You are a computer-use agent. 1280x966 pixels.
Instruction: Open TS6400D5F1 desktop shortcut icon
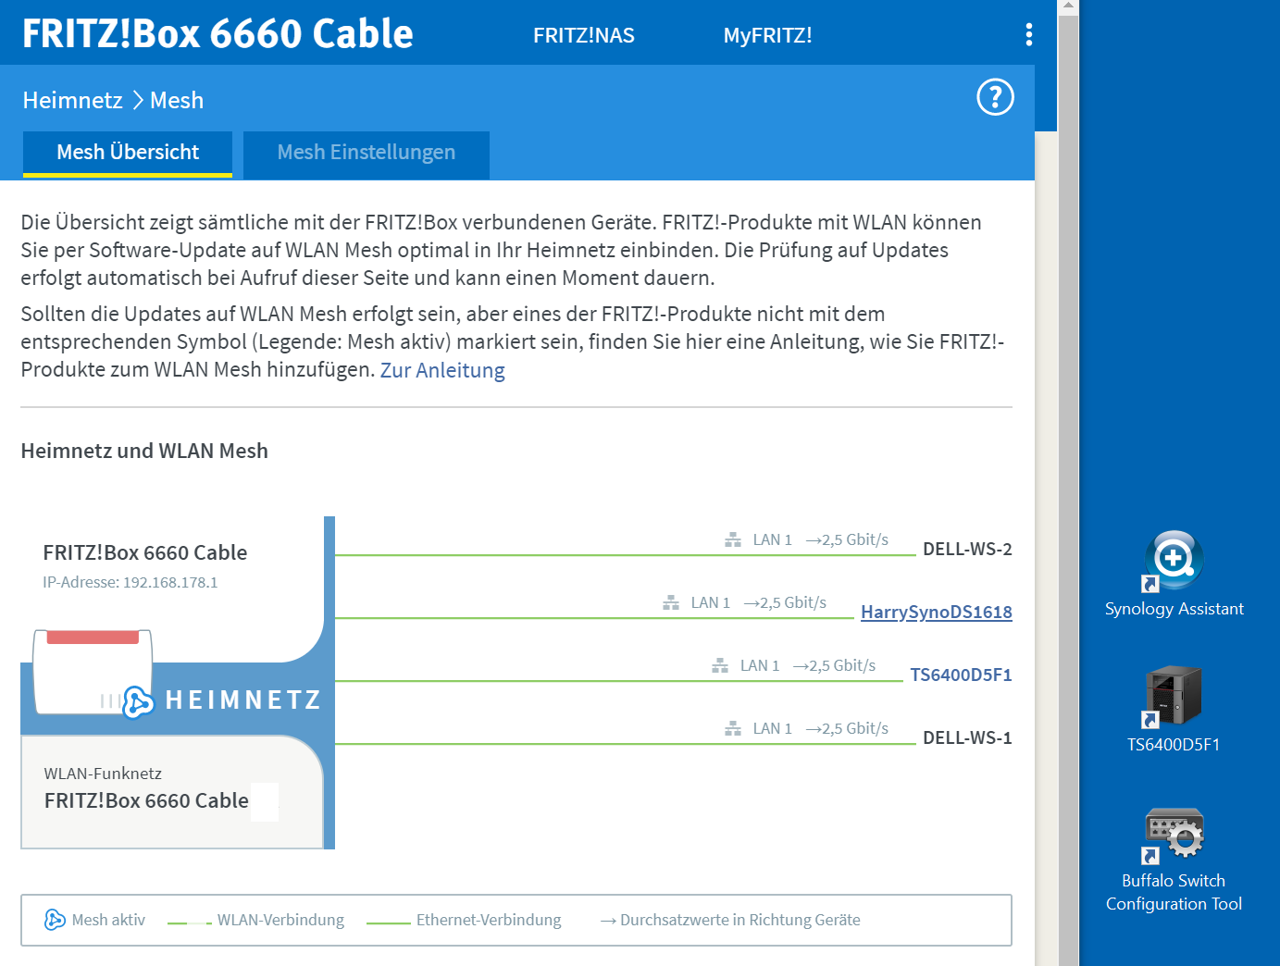pyautogui.click(x=1174, y=696)
